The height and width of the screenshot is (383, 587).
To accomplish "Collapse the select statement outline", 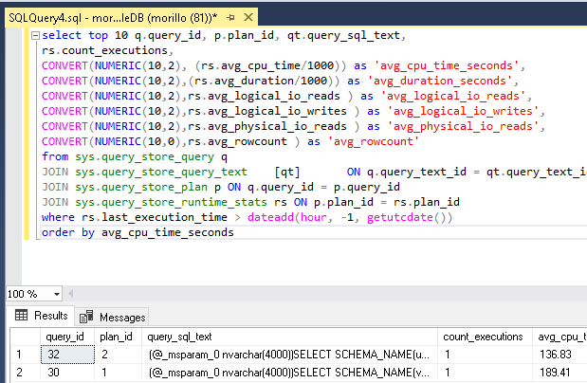I will click(36, 36).
